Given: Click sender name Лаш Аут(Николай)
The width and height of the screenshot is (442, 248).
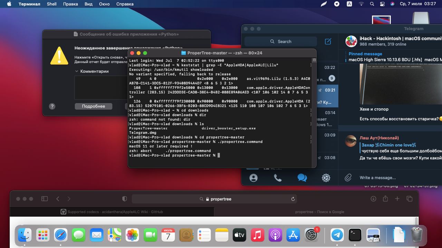Looking at the screenshot, I should click(379, 138).
